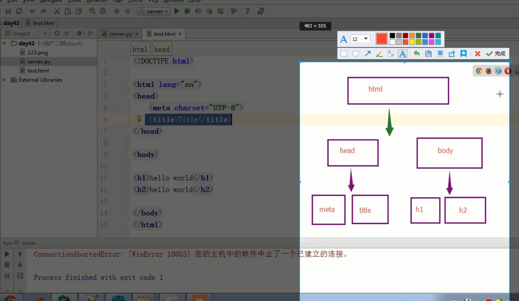Select the rectangle tool in the screenshot toolbar
519x301 pixels.
click(x=344, y=54)
